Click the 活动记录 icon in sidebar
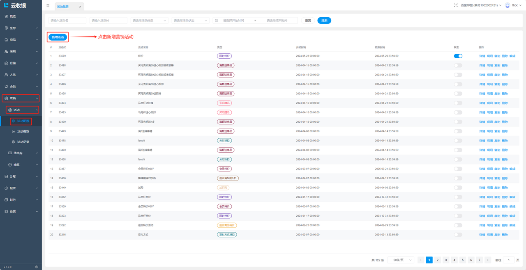This screenshot has height=270, width=526. (x=14, y=142)
